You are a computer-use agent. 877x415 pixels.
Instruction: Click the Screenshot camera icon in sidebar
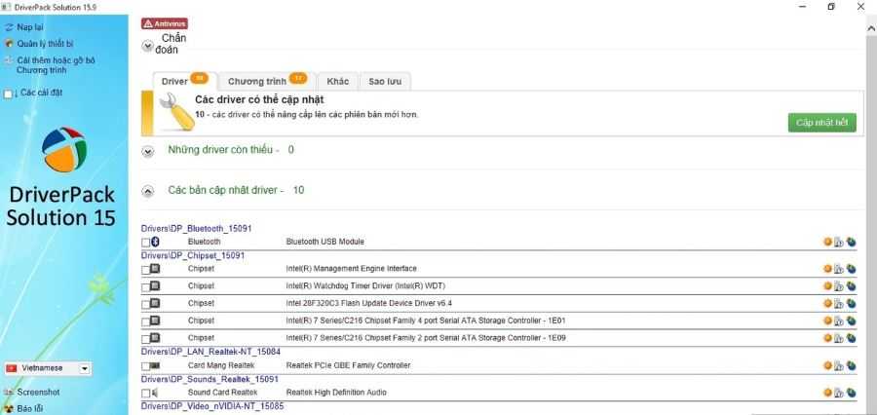click(9, 392)
